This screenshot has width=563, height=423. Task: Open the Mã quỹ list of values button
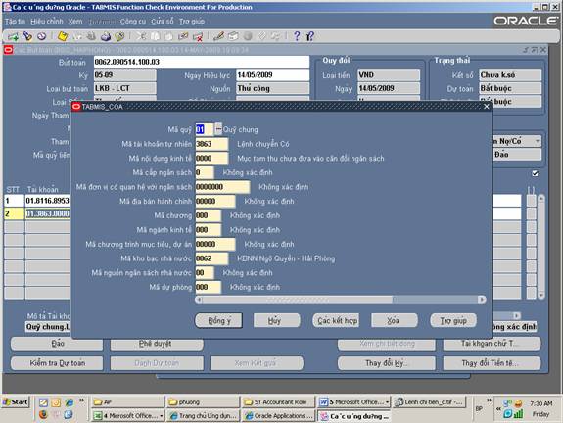coord(218,129)
